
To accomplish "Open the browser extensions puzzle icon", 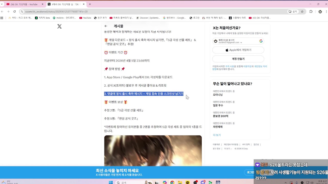I will [x=311, y=11].
